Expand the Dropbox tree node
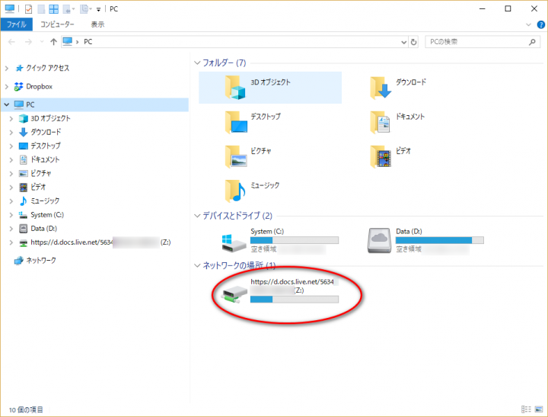 tap(8, 86)
